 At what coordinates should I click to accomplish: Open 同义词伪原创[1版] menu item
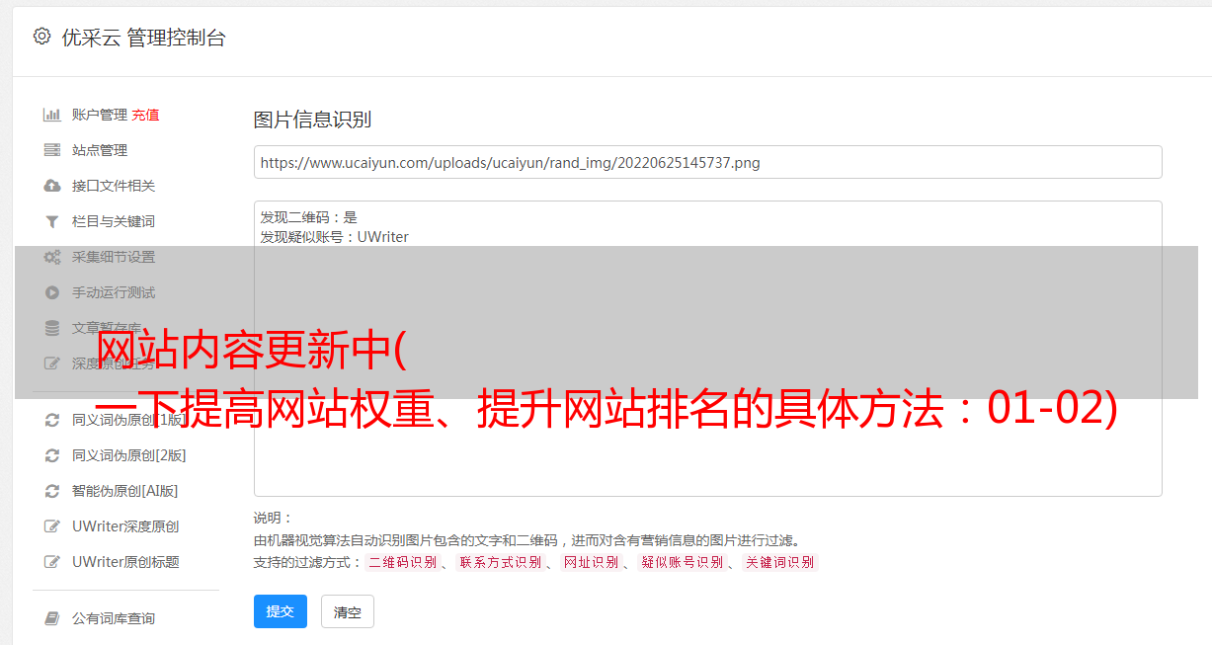pos(129,420)
